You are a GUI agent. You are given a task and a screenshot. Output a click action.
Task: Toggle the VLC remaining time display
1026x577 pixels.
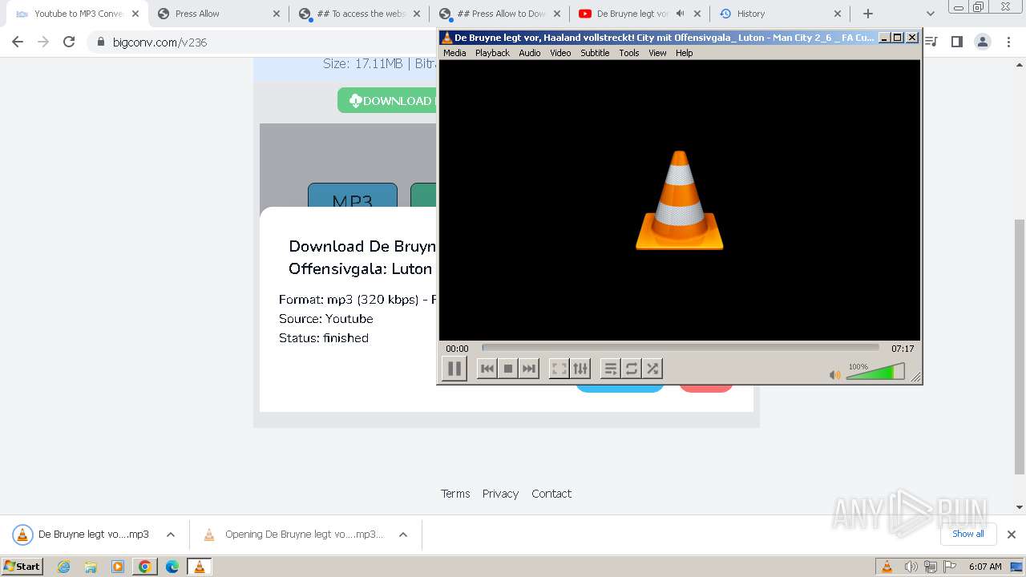[x=903, y=349]
